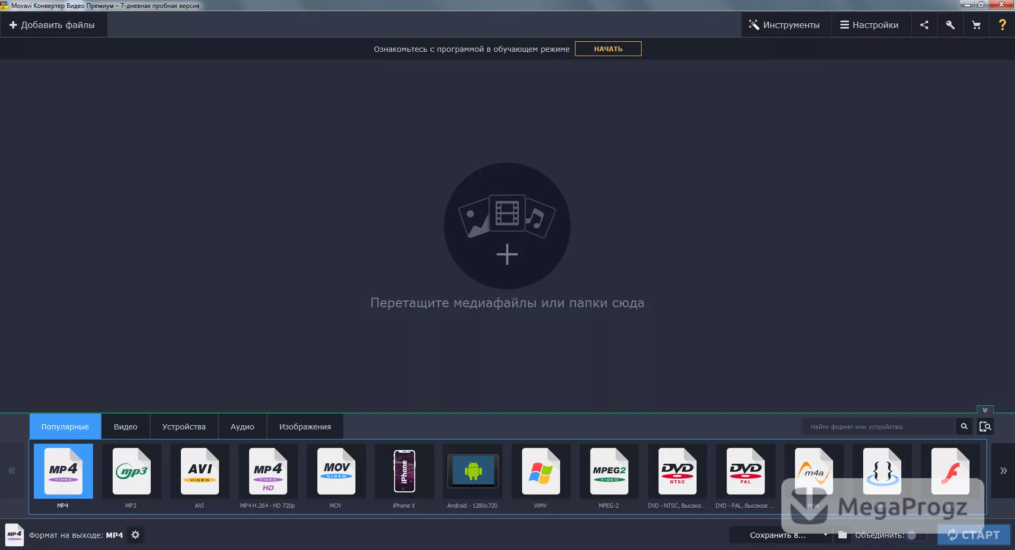Select the iPhone X device preset

point(404,471)
